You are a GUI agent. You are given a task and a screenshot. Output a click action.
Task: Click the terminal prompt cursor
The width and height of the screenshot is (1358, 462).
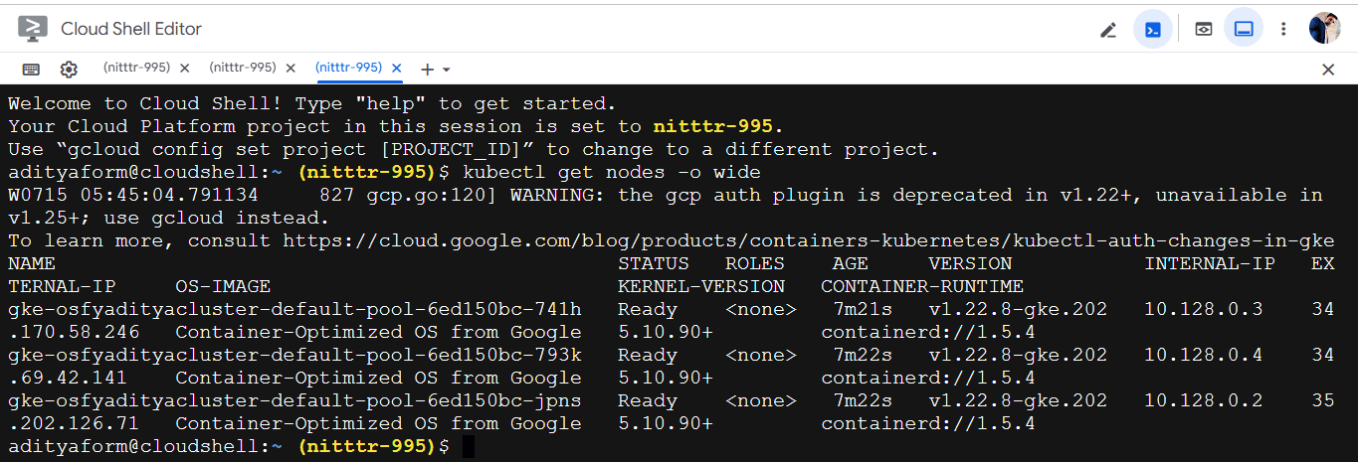[x=469, y=447]
